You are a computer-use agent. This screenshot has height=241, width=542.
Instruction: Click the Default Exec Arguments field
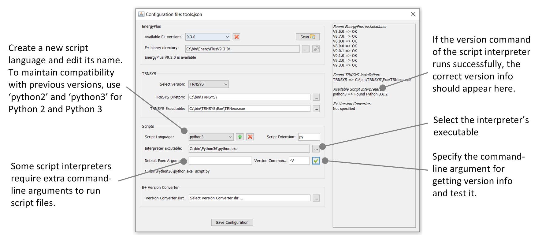[220, 161]
